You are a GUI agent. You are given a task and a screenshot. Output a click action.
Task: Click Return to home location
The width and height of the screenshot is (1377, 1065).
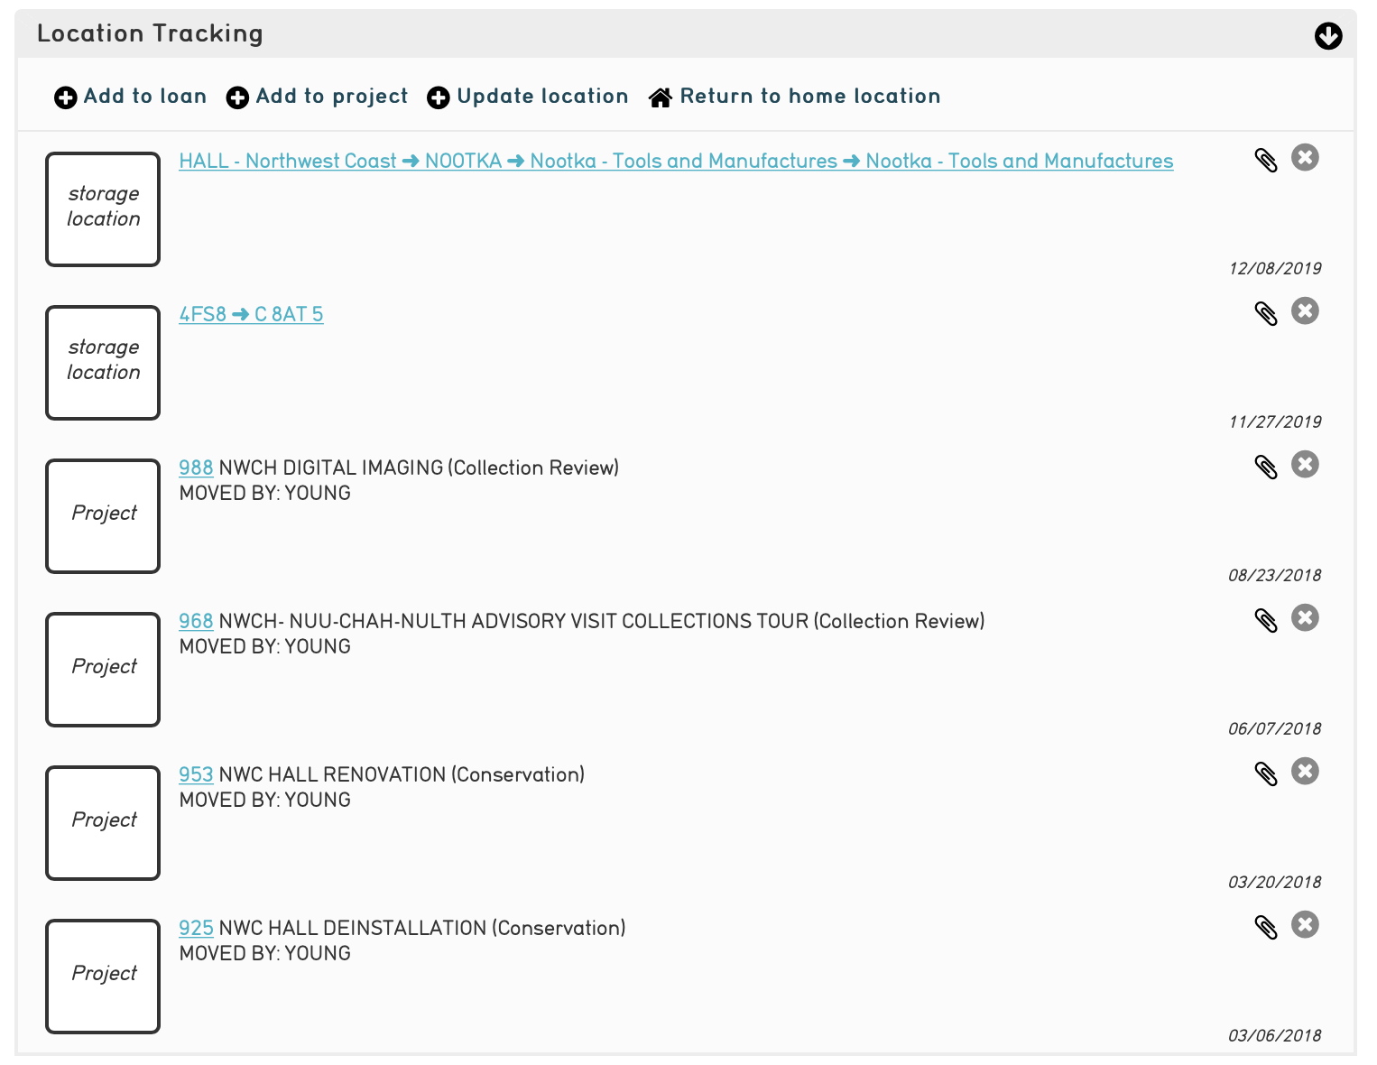pos(794,97)
